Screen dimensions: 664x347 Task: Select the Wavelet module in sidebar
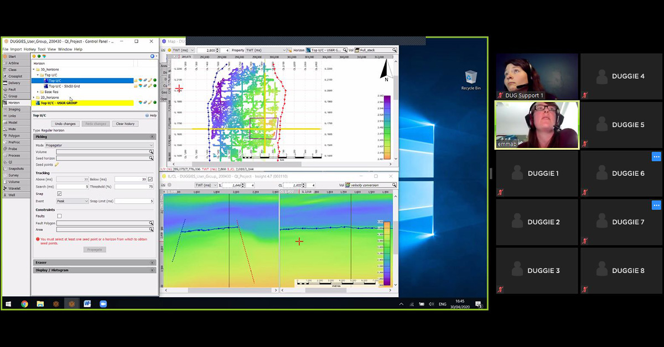pyautogui.click(x=14, y=188)
